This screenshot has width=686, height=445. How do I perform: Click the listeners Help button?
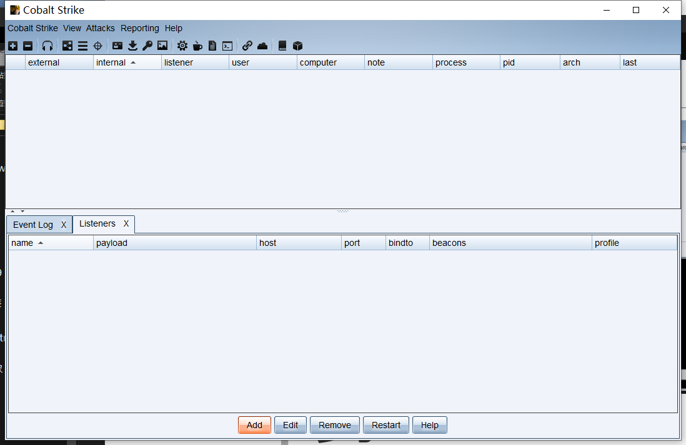pos(430,425)
